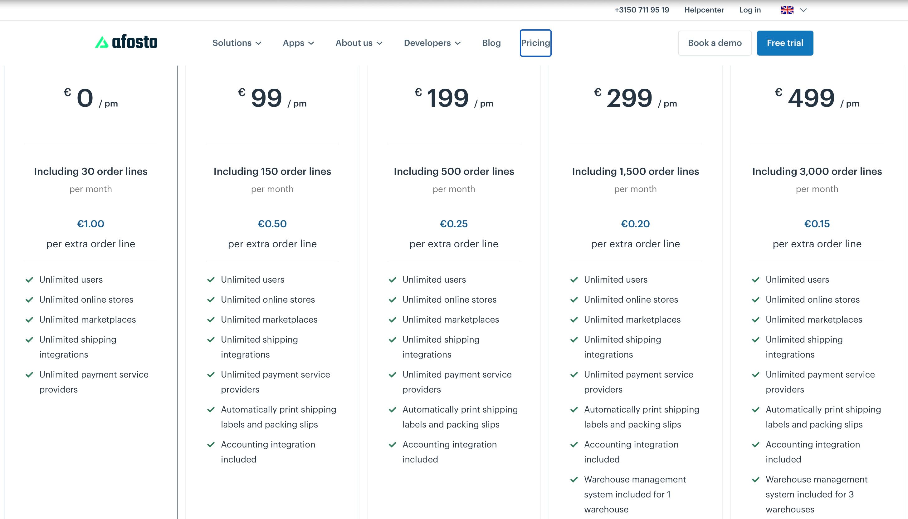Screen dimensions: 908x519
Task: Click checkmark beside Automatically print shipping in €199 plan
Action: click(393, 410)
